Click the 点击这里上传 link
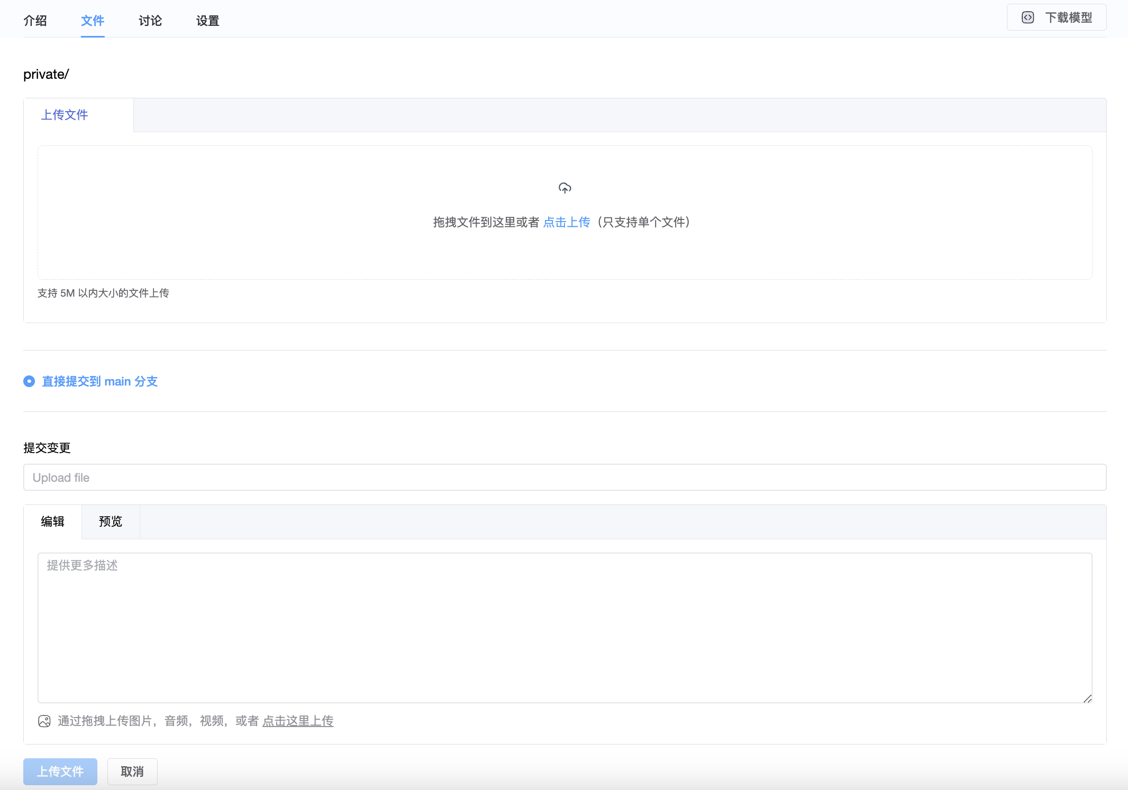Viewport: 1128px width, 790px height. 298,721
